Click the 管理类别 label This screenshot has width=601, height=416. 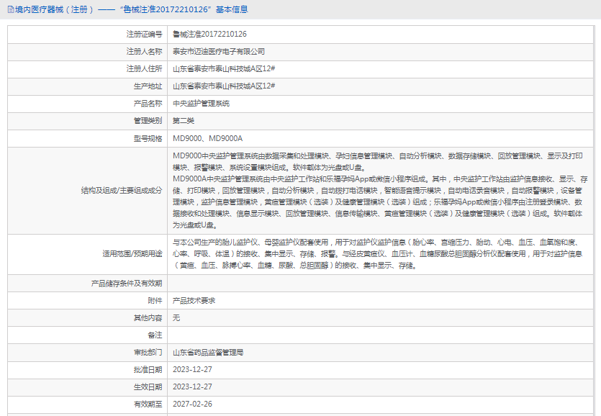(148, 120)
